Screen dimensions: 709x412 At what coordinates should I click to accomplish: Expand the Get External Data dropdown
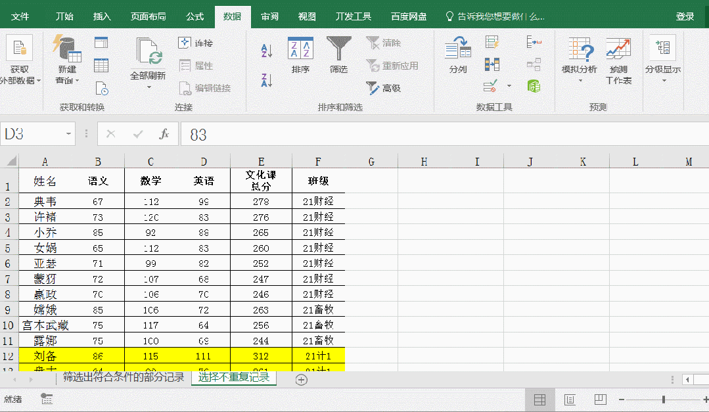pyautogui.click(x=39, y=81)
